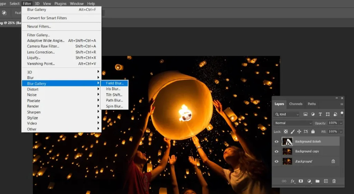Select Convert for Smart Filters

62,18
